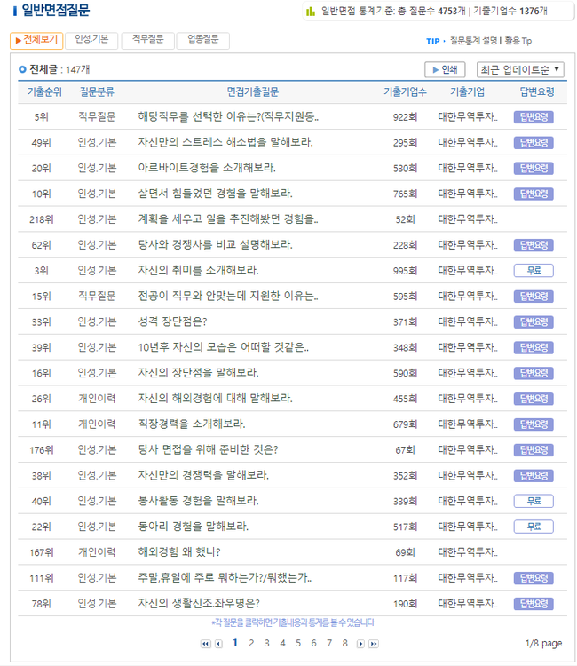Click 답변요령 for 당사와 경쟁사 비교 question
Viewport: 577px width, 666px height.
(534, 245)
